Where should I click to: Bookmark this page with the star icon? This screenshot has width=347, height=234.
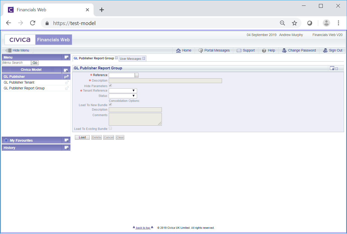294,23
